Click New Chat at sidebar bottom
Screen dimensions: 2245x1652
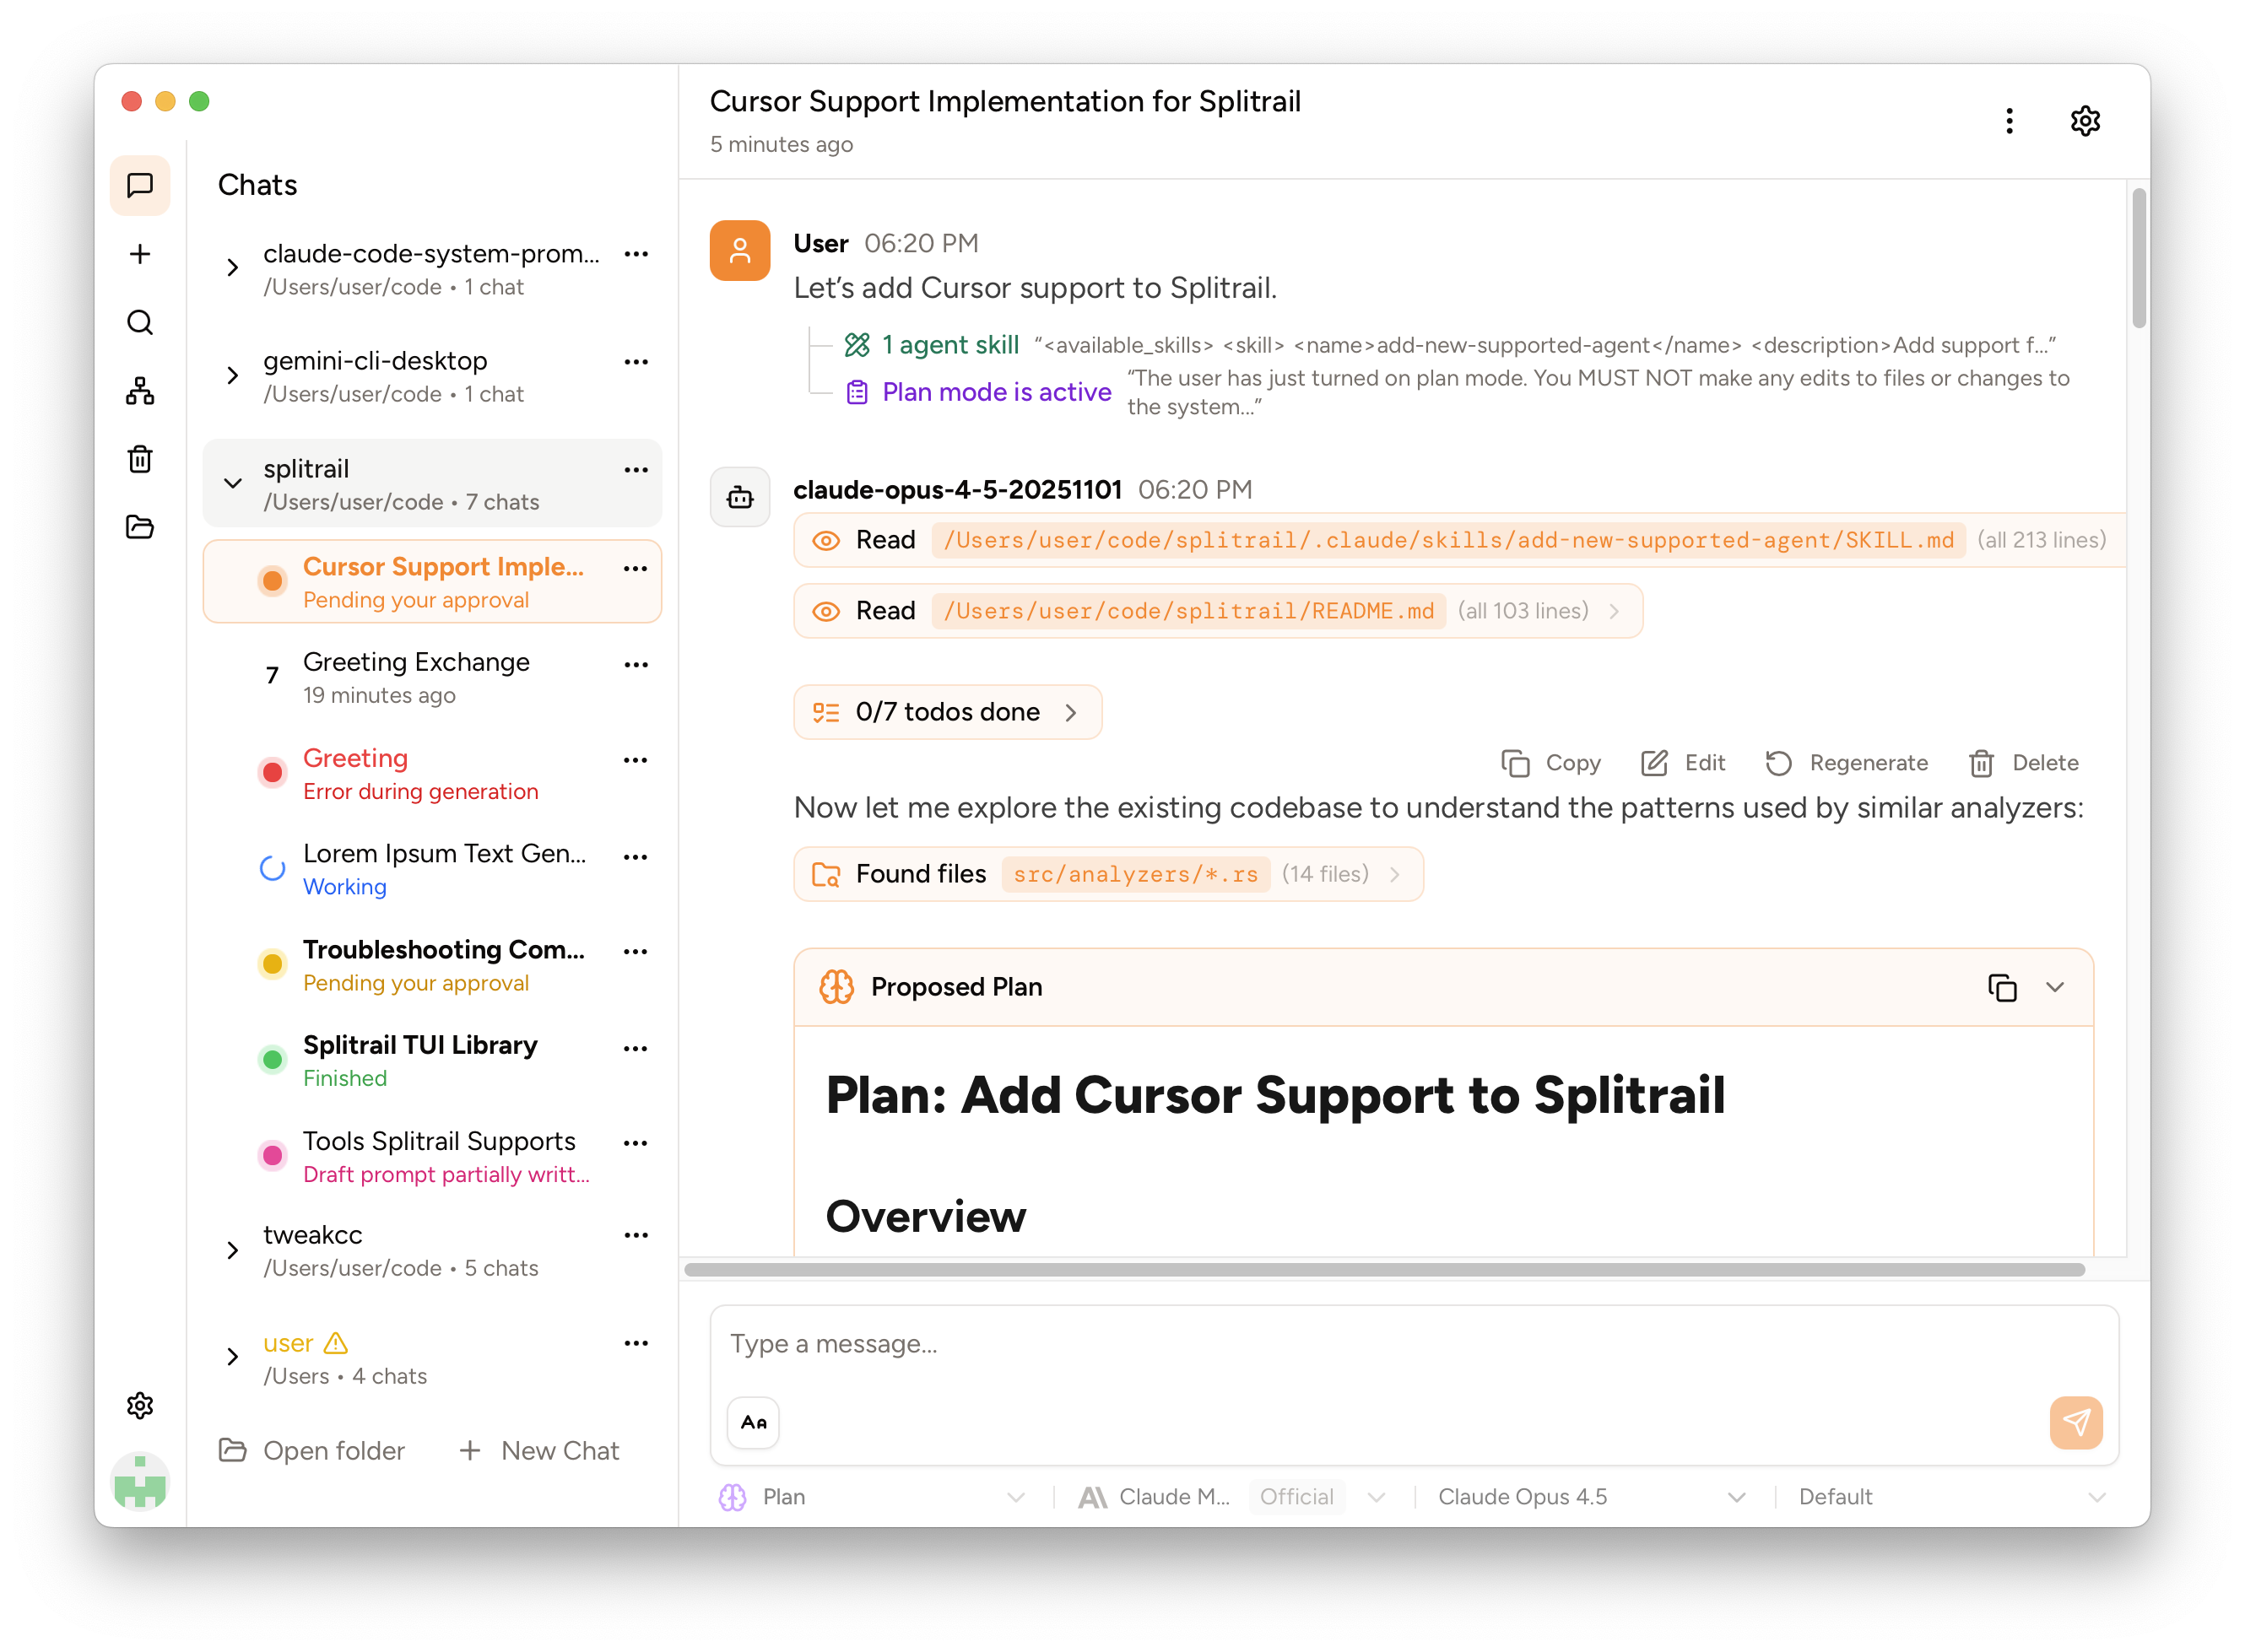(539, 1450)
